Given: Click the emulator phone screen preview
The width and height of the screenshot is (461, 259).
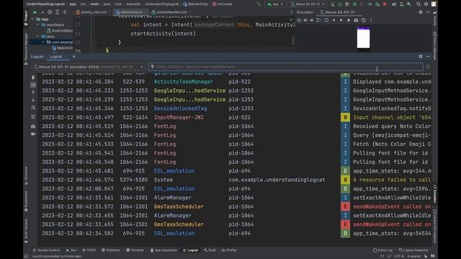Looking at the screenshot, I should pos(363,38).
